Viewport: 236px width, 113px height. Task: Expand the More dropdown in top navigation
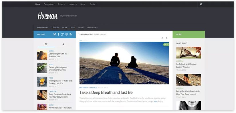[x=83, y=4]
